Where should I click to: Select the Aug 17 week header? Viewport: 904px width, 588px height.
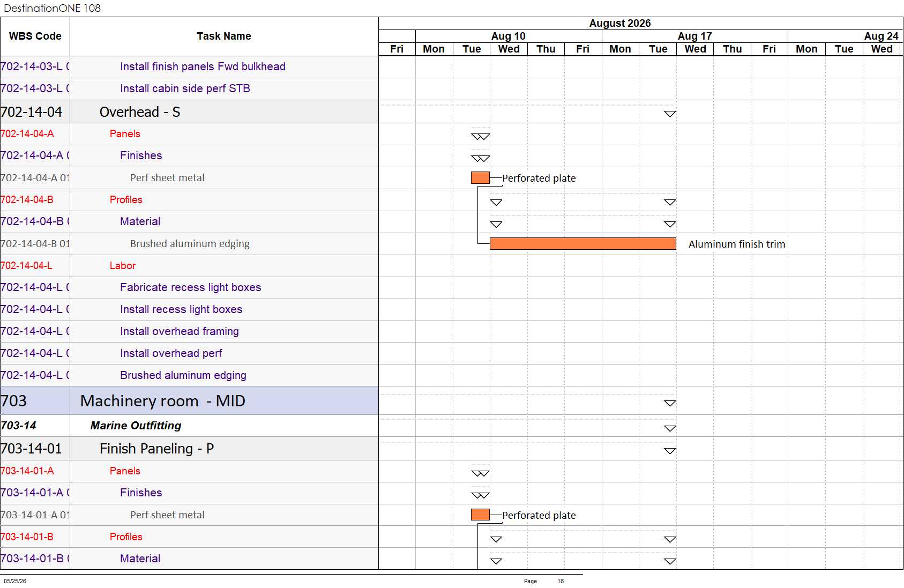[695, 36]
